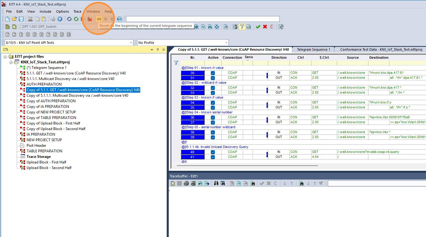Click the scissors cut icon
Screen dimensions: 426x237
tap(30, 19)
